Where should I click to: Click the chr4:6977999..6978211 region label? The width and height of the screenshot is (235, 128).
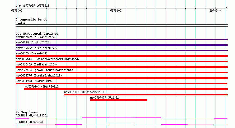coord(32,6)
